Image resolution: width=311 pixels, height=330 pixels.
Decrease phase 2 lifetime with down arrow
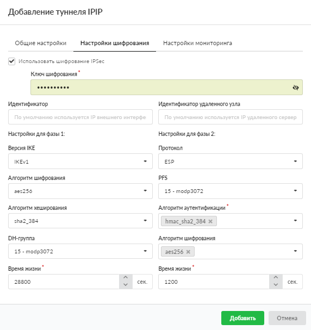click(276, 285)
